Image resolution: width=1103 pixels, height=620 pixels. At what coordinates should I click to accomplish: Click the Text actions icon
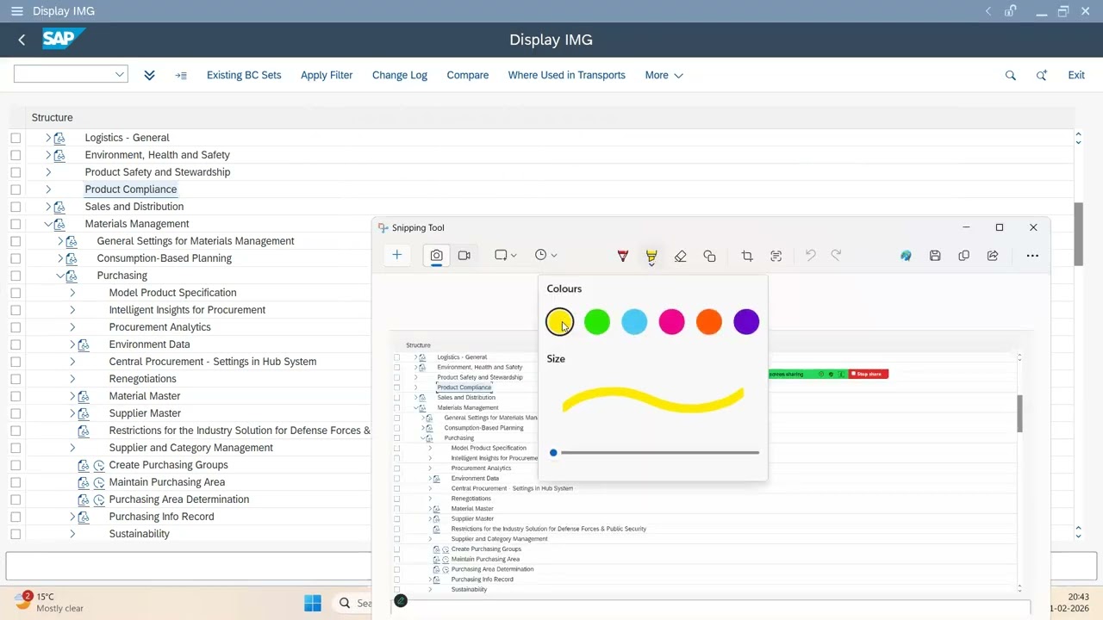(x=776, y=256)
